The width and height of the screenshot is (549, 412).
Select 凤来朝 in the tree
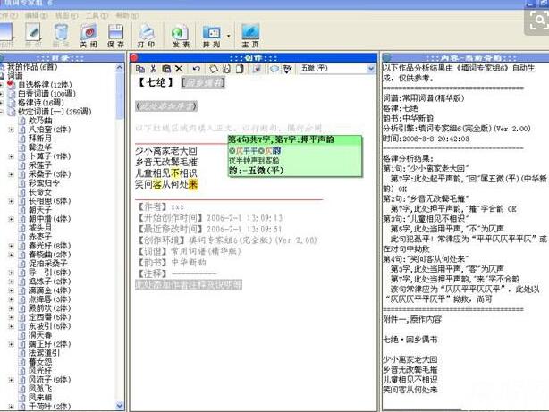(x=40, y=398)
